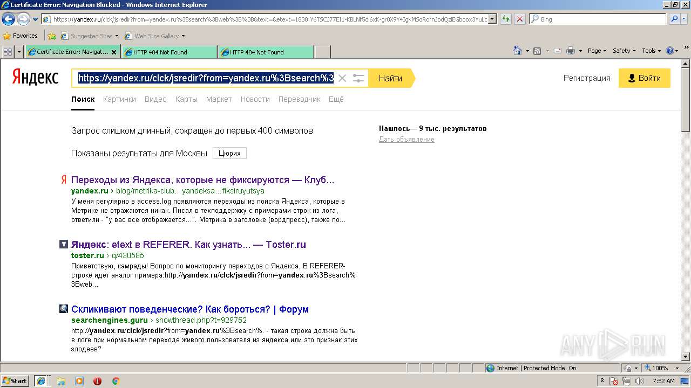The width and height of the screenshot is (691, 388).
Task: Open Windows Explorer folder in taskbar
Action: (61, 381)
